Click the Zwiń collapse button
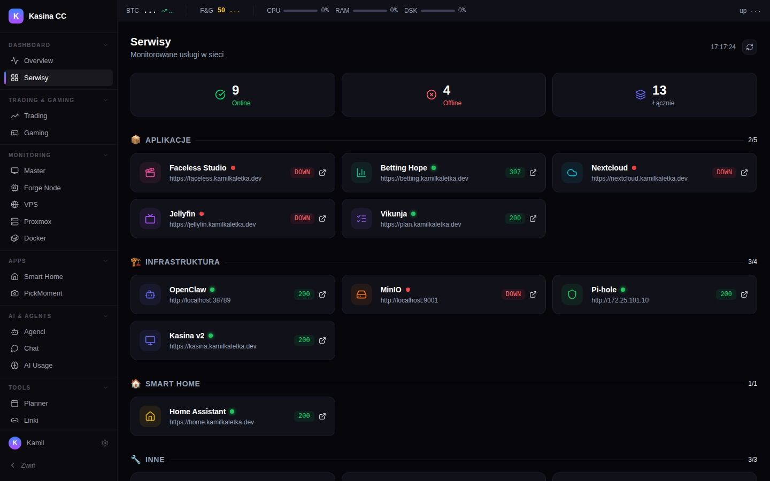Screen dimensions: 770x481 pyautogui.click(x=22, y=465)
